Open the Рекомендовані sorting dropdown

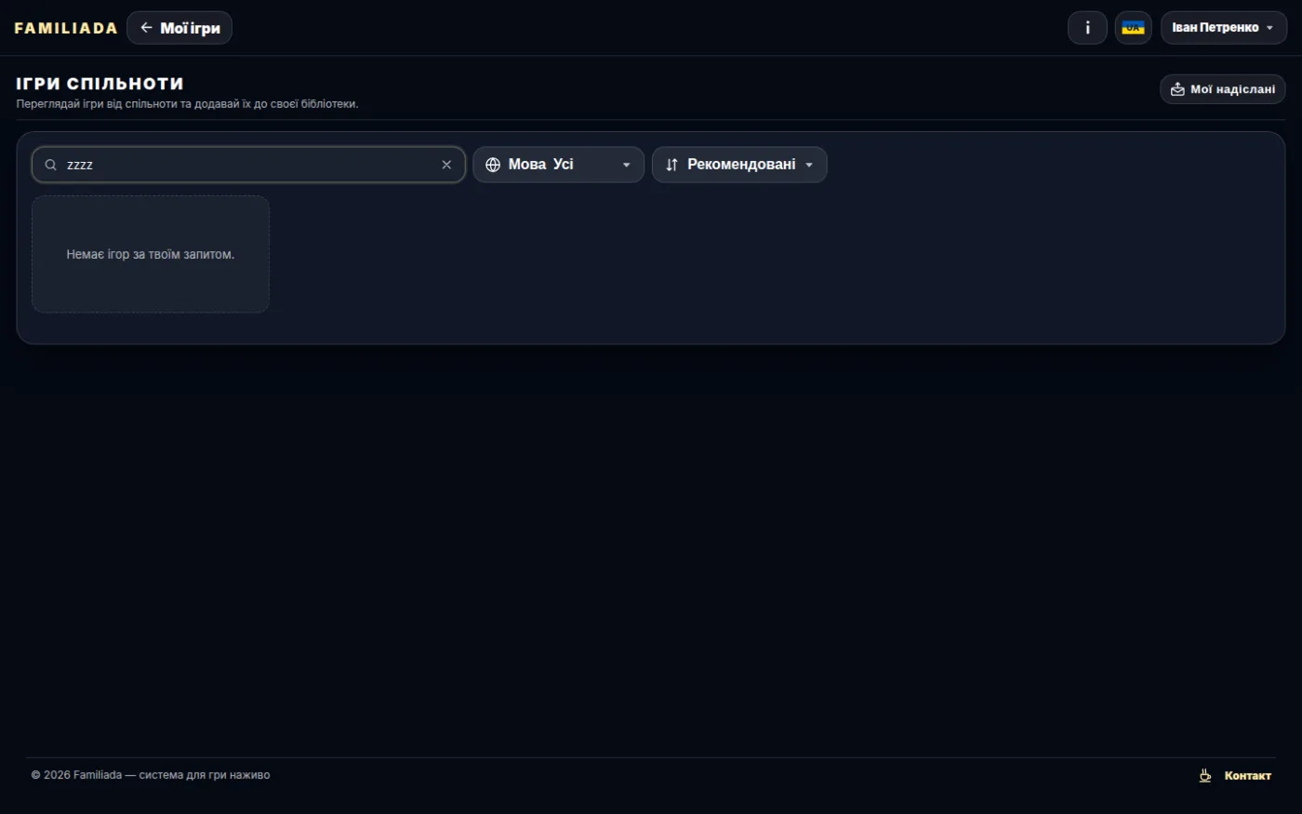(739, 165)
